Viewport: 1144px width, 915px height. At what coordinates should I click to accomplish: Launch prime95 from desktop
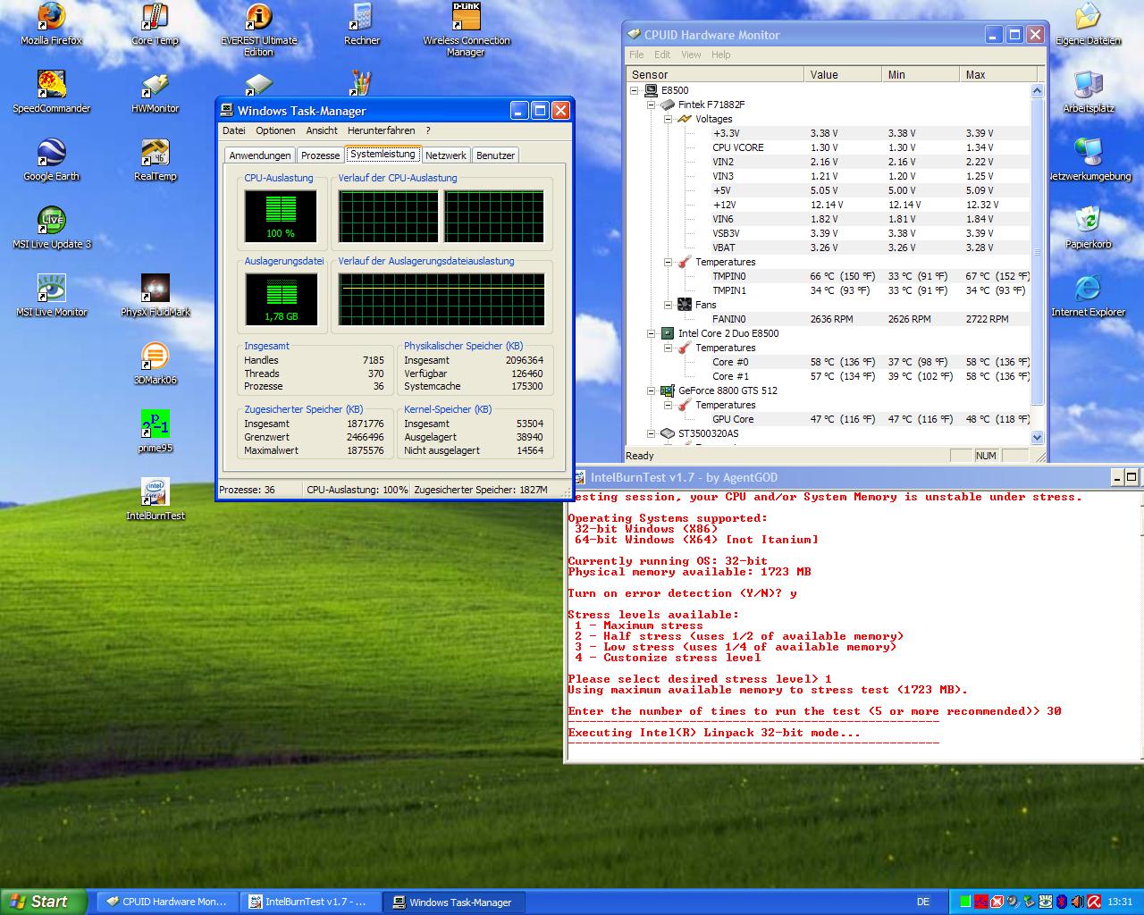(155, 432)
